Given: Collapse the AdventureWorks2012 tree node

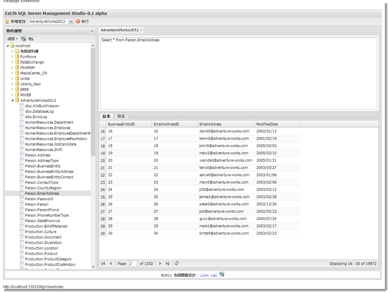Looking at the screenshot, I should pos(12,101).
